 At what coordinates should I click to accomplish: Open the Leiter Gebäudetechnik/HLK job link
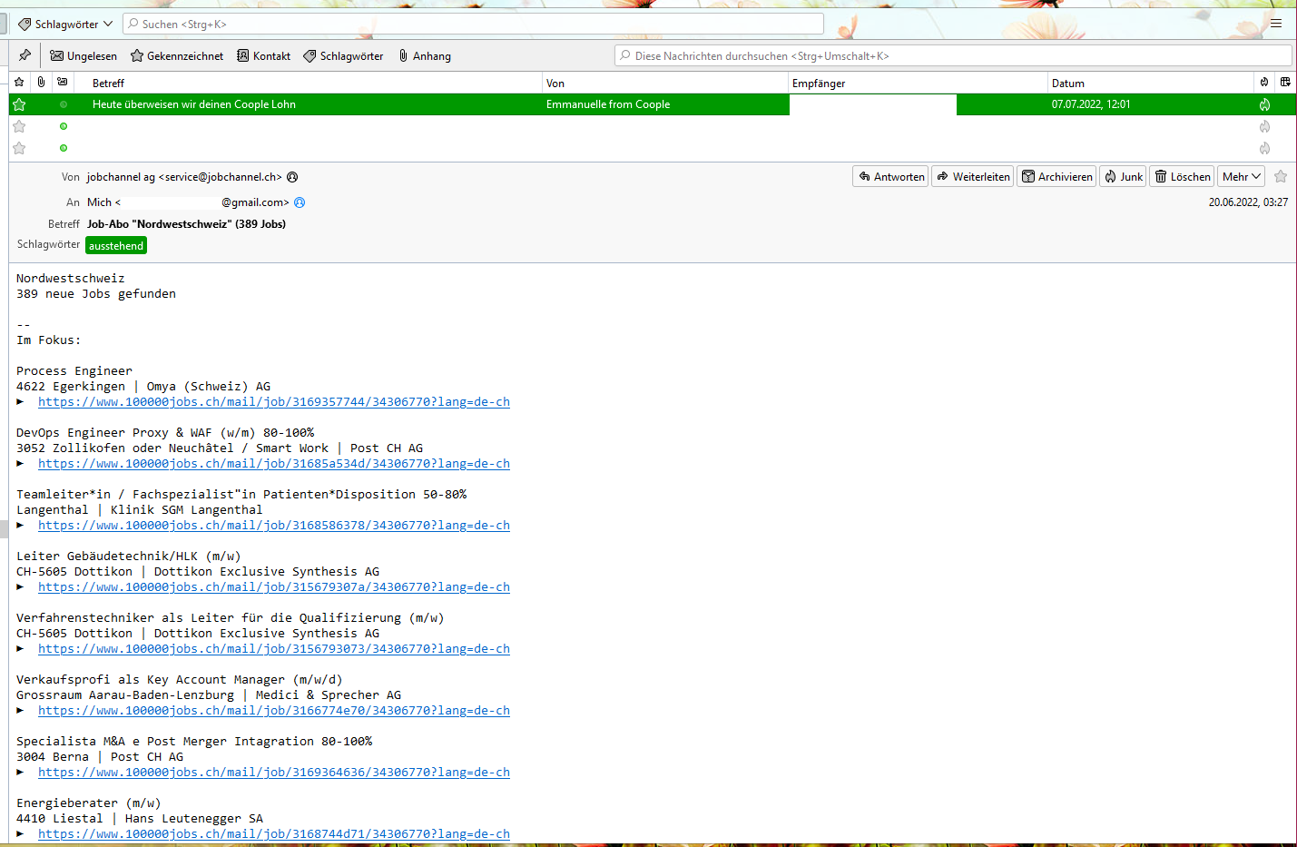point(274,587)
